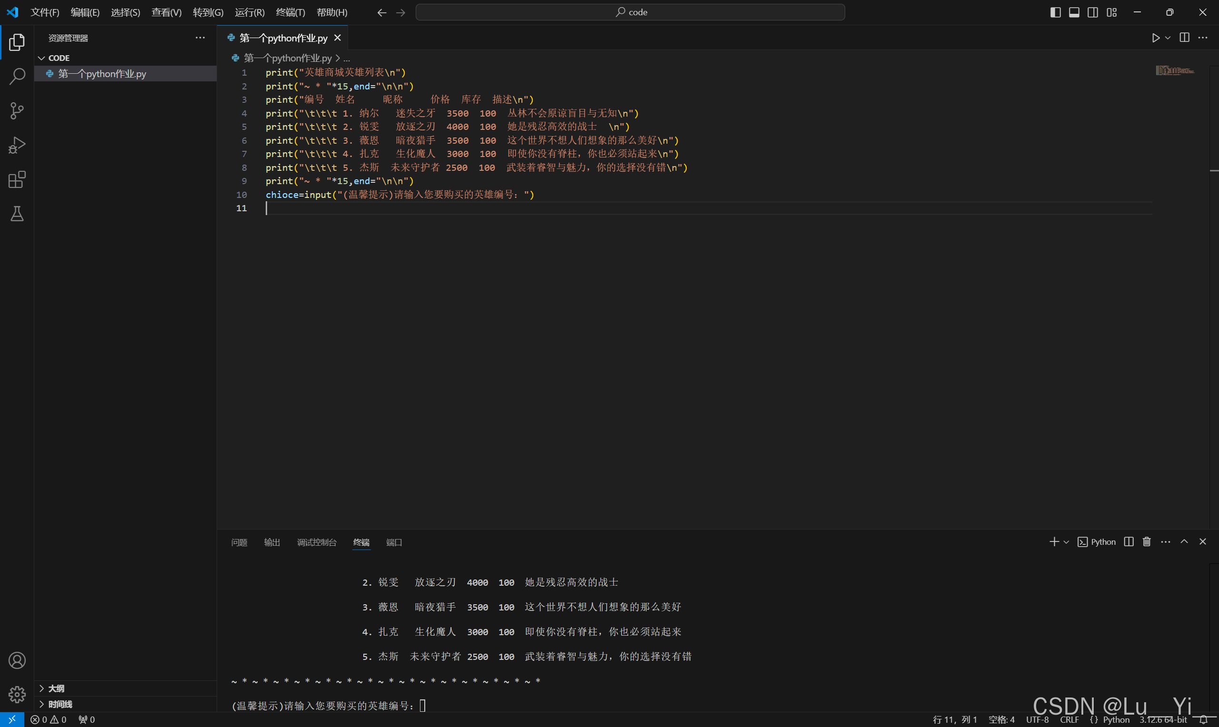Open Run and Debug view
The width and height of the screenshot is (1219, 727).
coord(17,145)
